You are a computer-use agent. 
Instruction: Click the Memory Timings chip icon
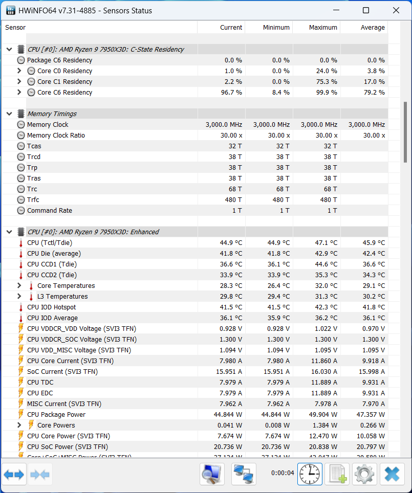pos(21,114)
